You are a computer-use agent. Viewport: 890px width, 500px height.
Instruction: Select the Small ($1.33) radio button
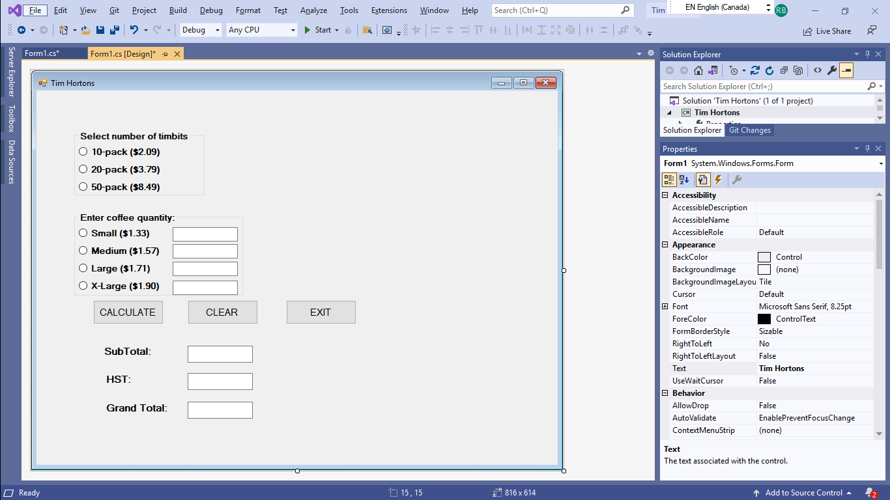[x=83, y=233]
